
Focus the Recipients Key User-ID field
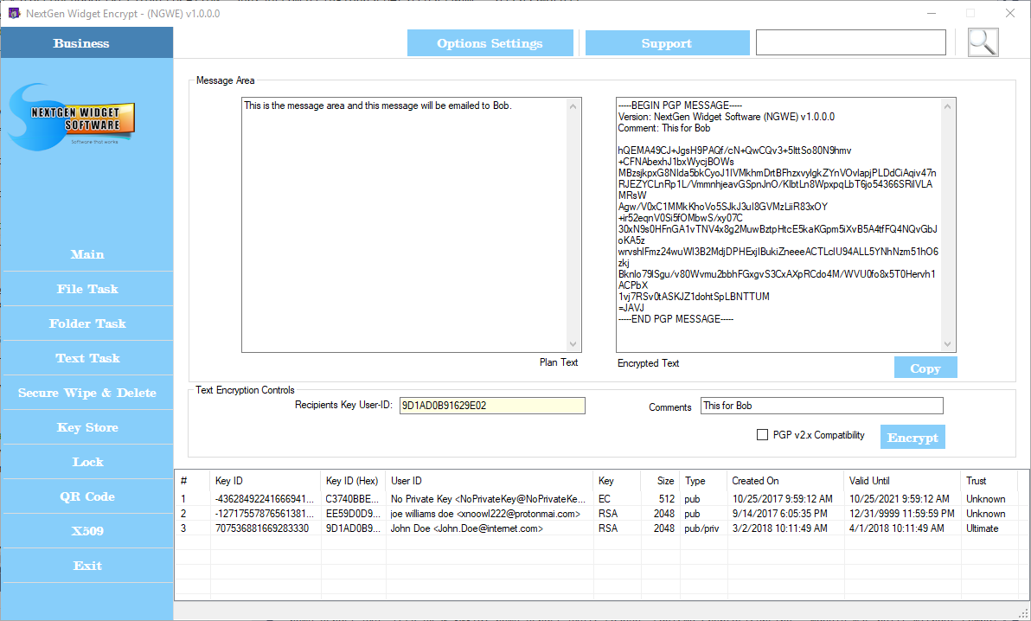pos(492,406)
